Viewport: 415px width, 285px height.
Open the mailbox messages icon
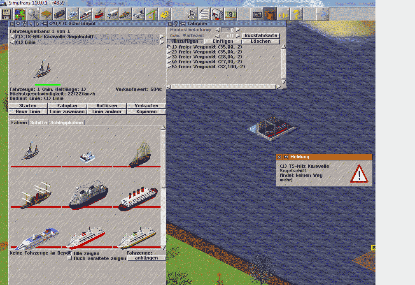coord(217,14)
